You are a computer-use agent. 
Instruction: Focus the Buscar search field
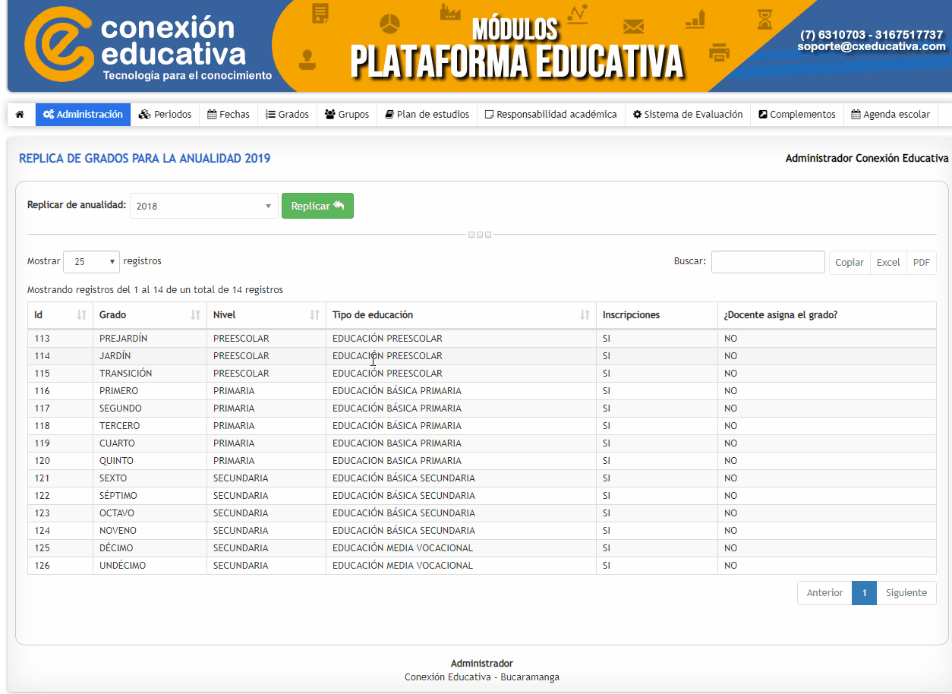pos(768,262)
